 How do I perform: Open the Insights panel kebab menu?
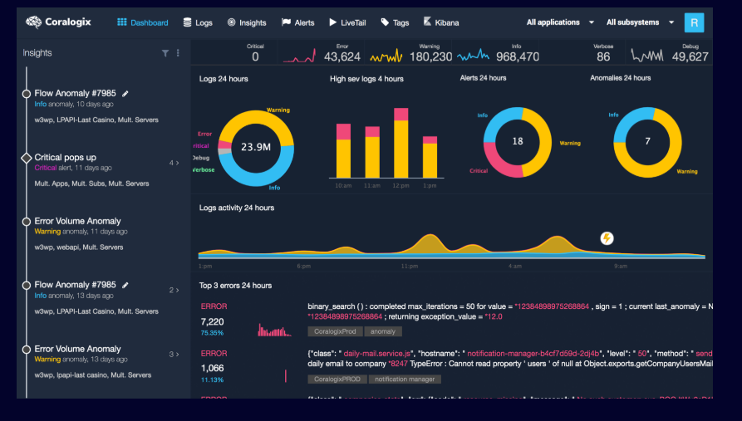[x=178, y=53]
